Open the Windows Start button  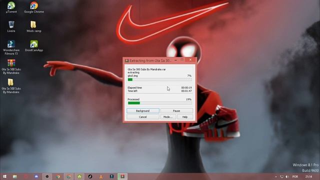click(4, 176)
